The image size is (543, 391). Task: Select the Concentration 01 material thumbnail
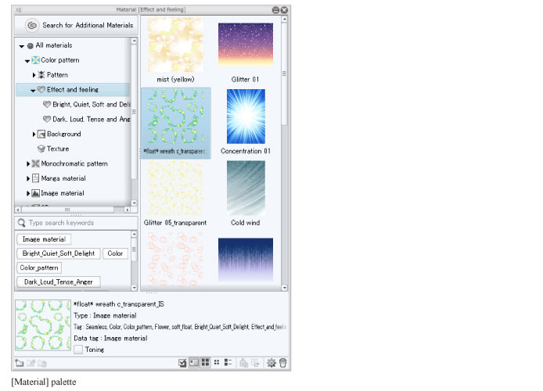point(246,117)
